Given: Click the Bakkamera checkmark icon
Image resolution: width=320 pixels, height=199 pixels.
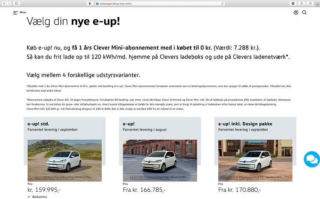Looking at the screenshot, I should tap(29, 197).
